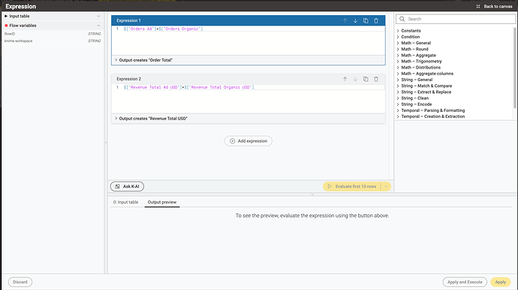Expand the Condition function category
The height and width of the screenshot is (290, 518).
point(398,37)
